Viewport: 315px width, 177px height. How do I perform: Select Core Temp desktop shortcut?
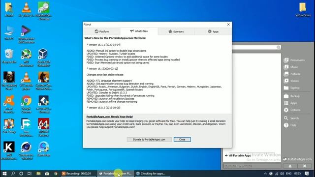(x=9, y=126)
